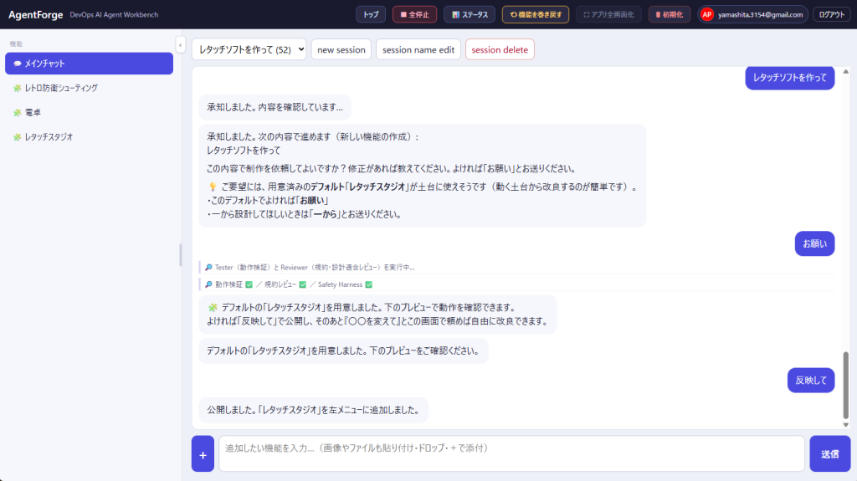Open レトロ防衛シューティング in the sidebar
The image size is (857, 481).
(x=89, y=88)
